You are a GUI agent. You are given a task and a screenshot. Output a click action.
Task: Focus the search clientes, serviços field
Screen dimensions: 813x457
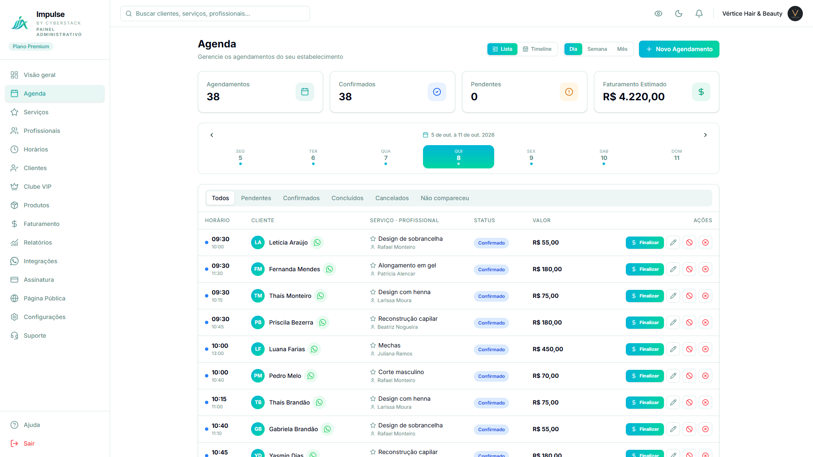pos(215,14)
